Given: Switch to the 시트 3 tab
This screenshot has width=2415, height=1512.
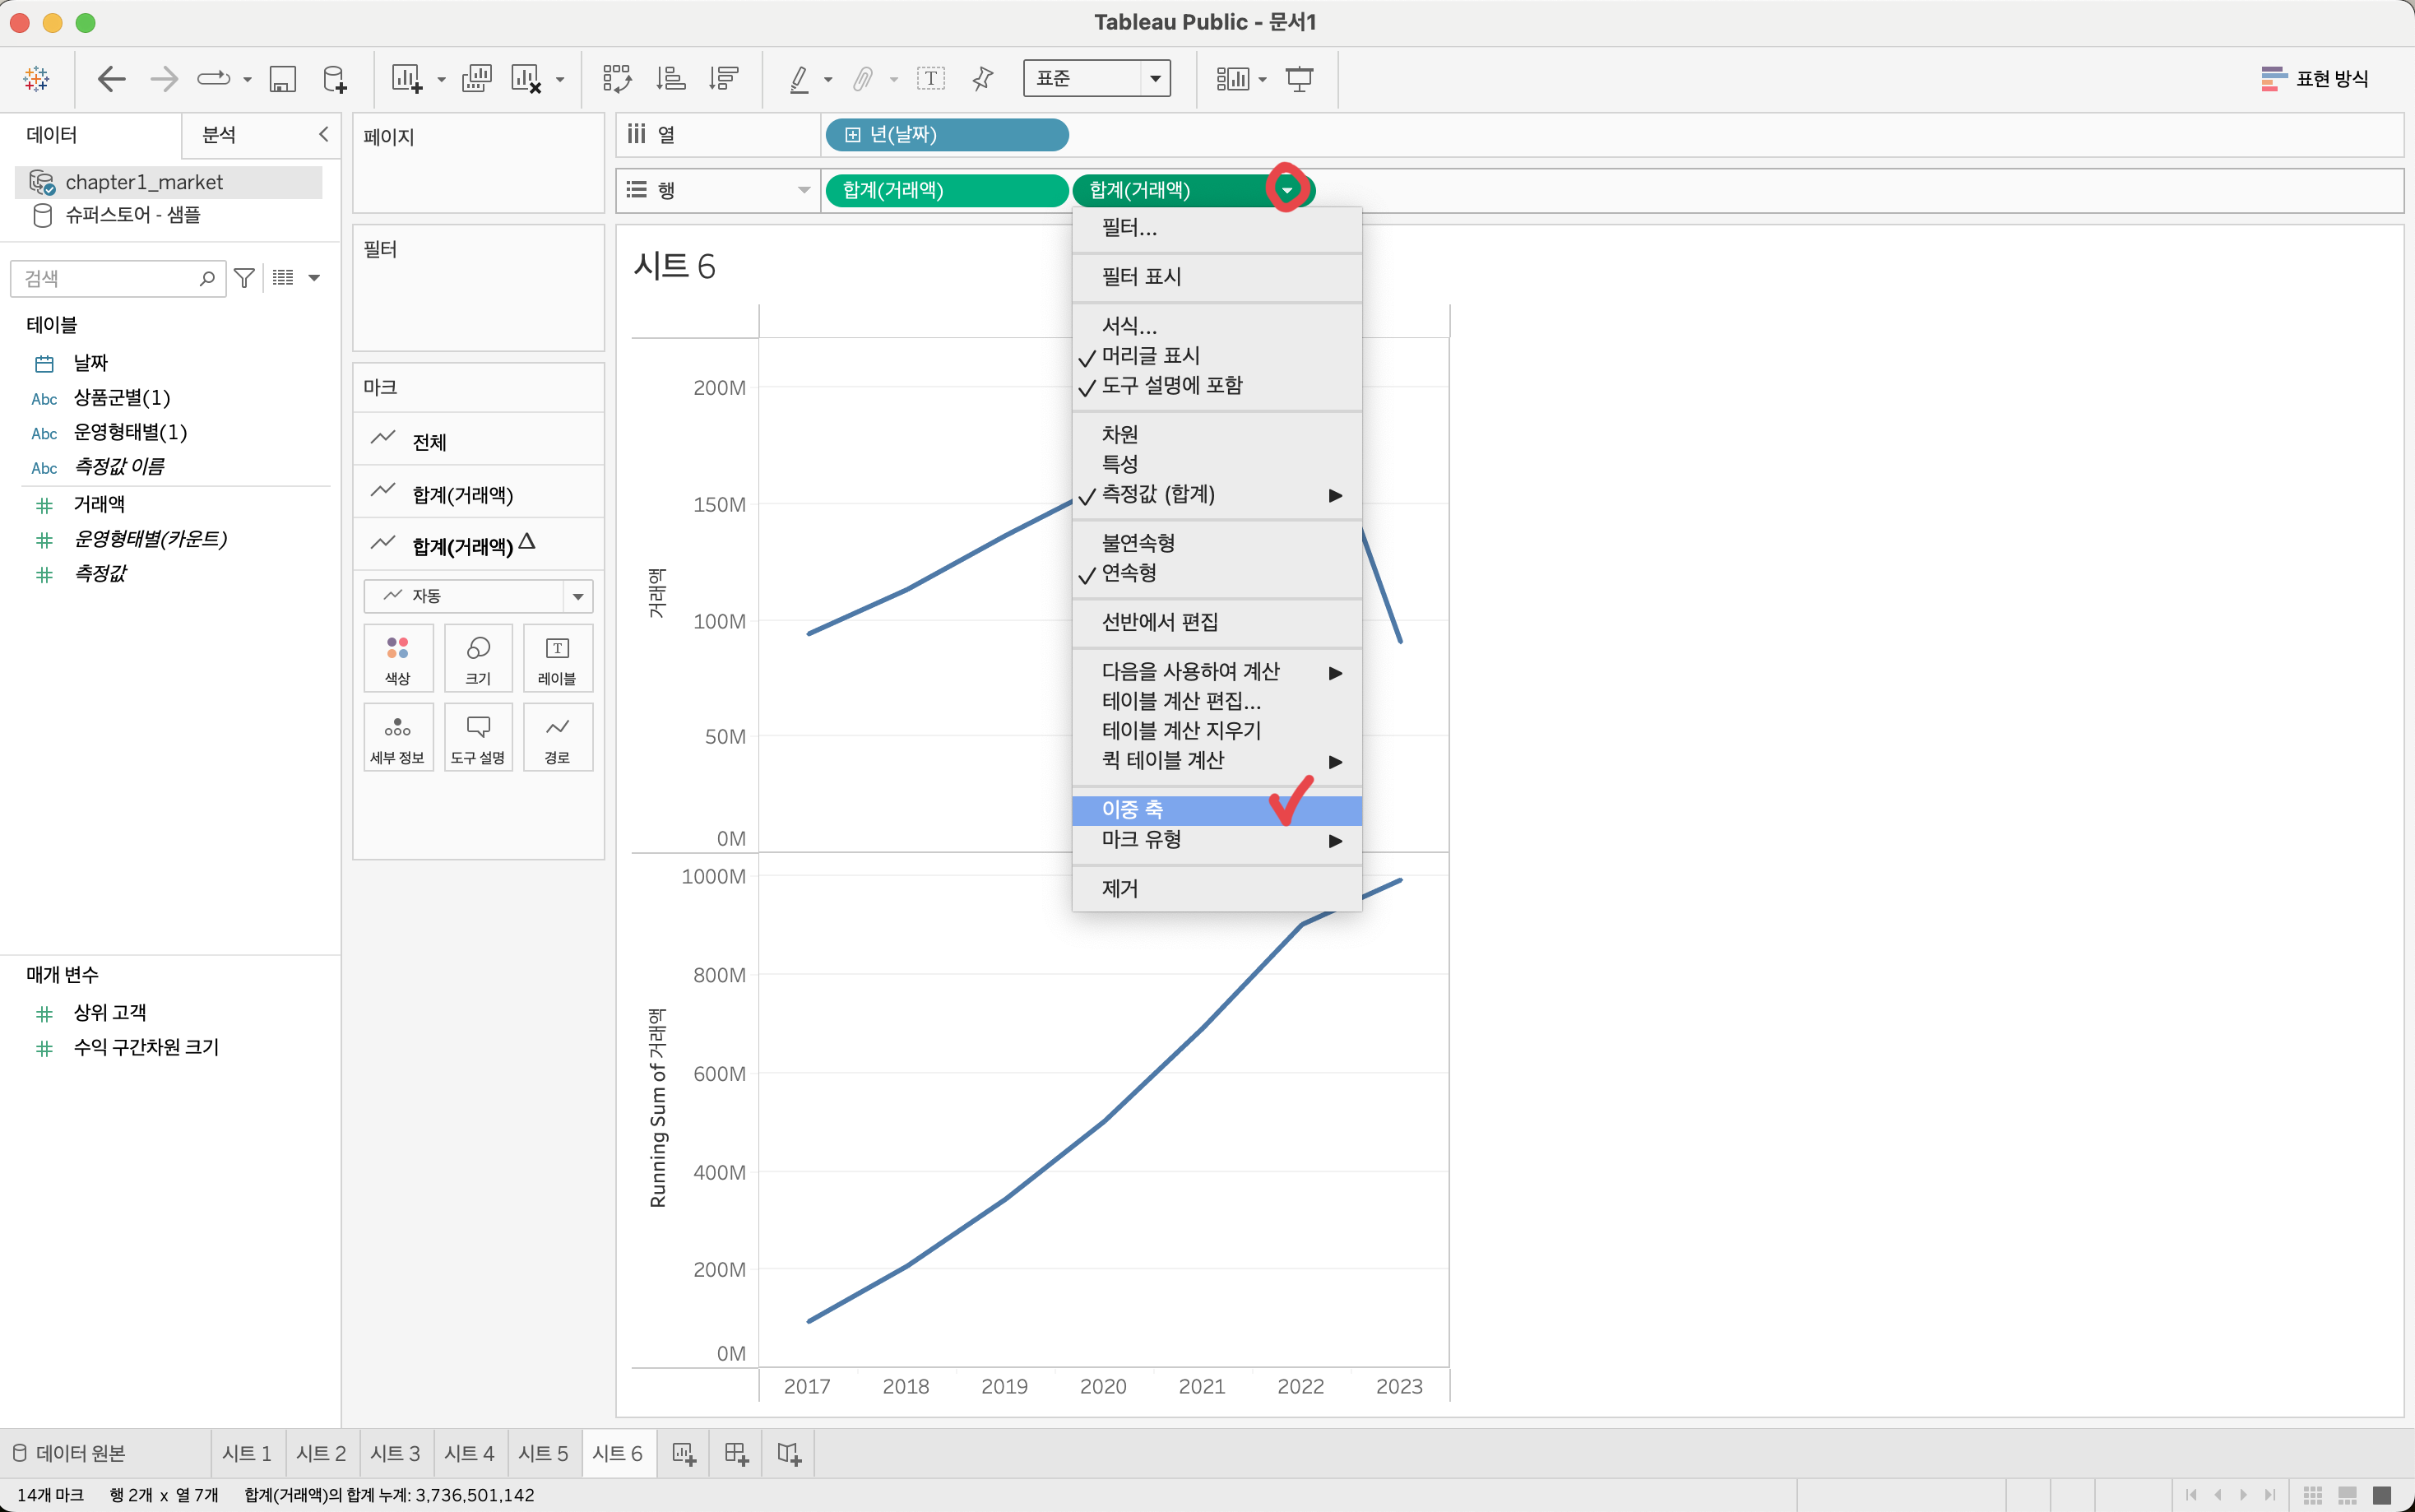Looking at the screenshot, I should 395,1454.
